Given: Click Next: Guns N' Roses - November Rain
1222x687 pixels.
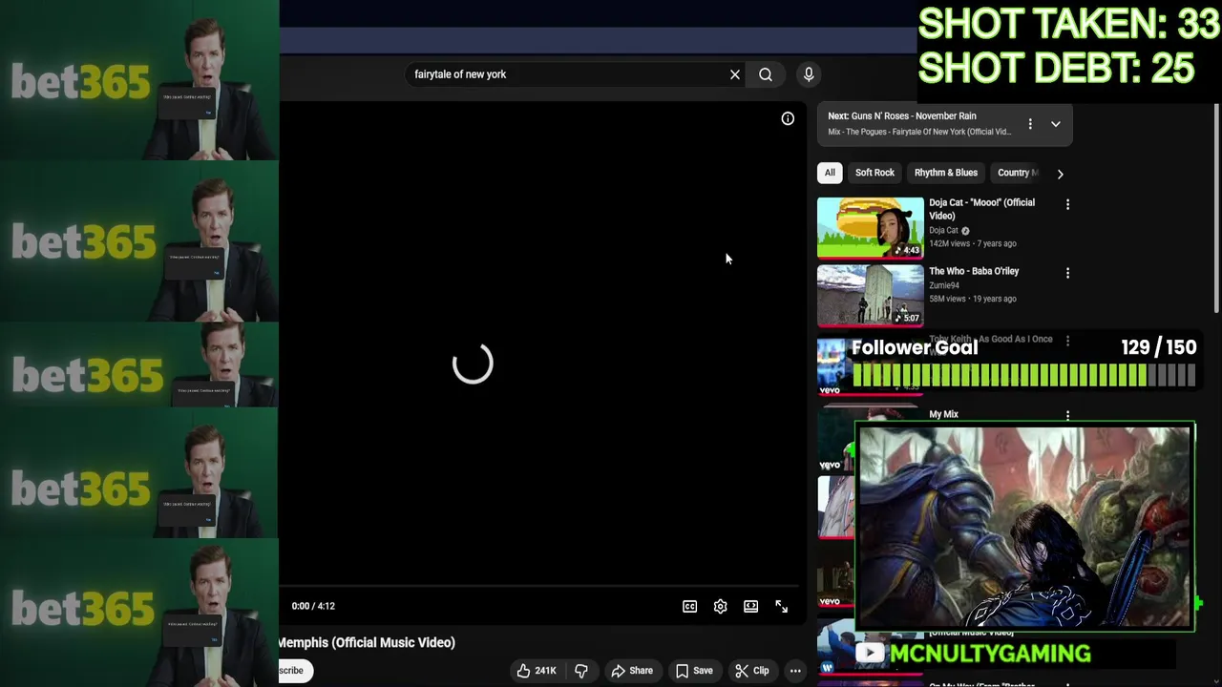Looking at the screenshot, I should [902, 116].
